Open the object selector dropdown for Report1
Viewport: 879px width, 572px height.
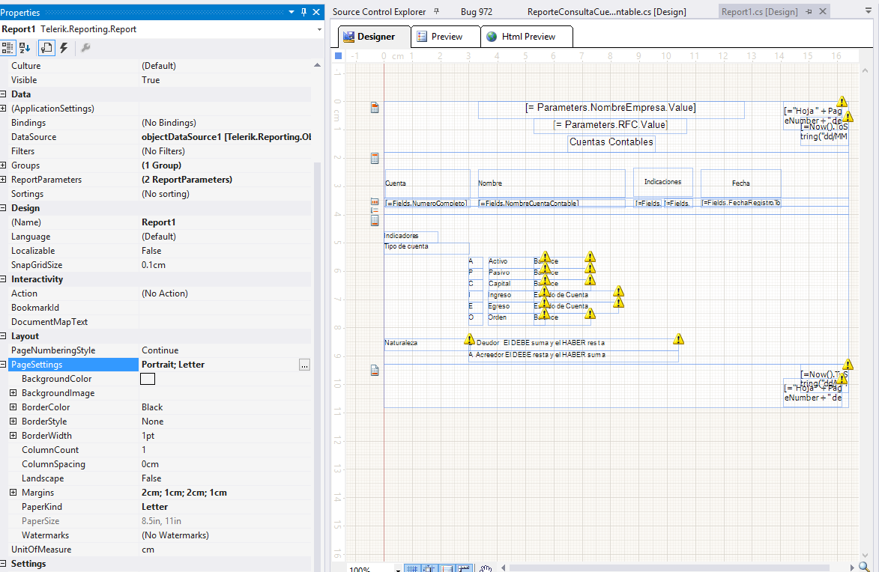pos(319,29)
